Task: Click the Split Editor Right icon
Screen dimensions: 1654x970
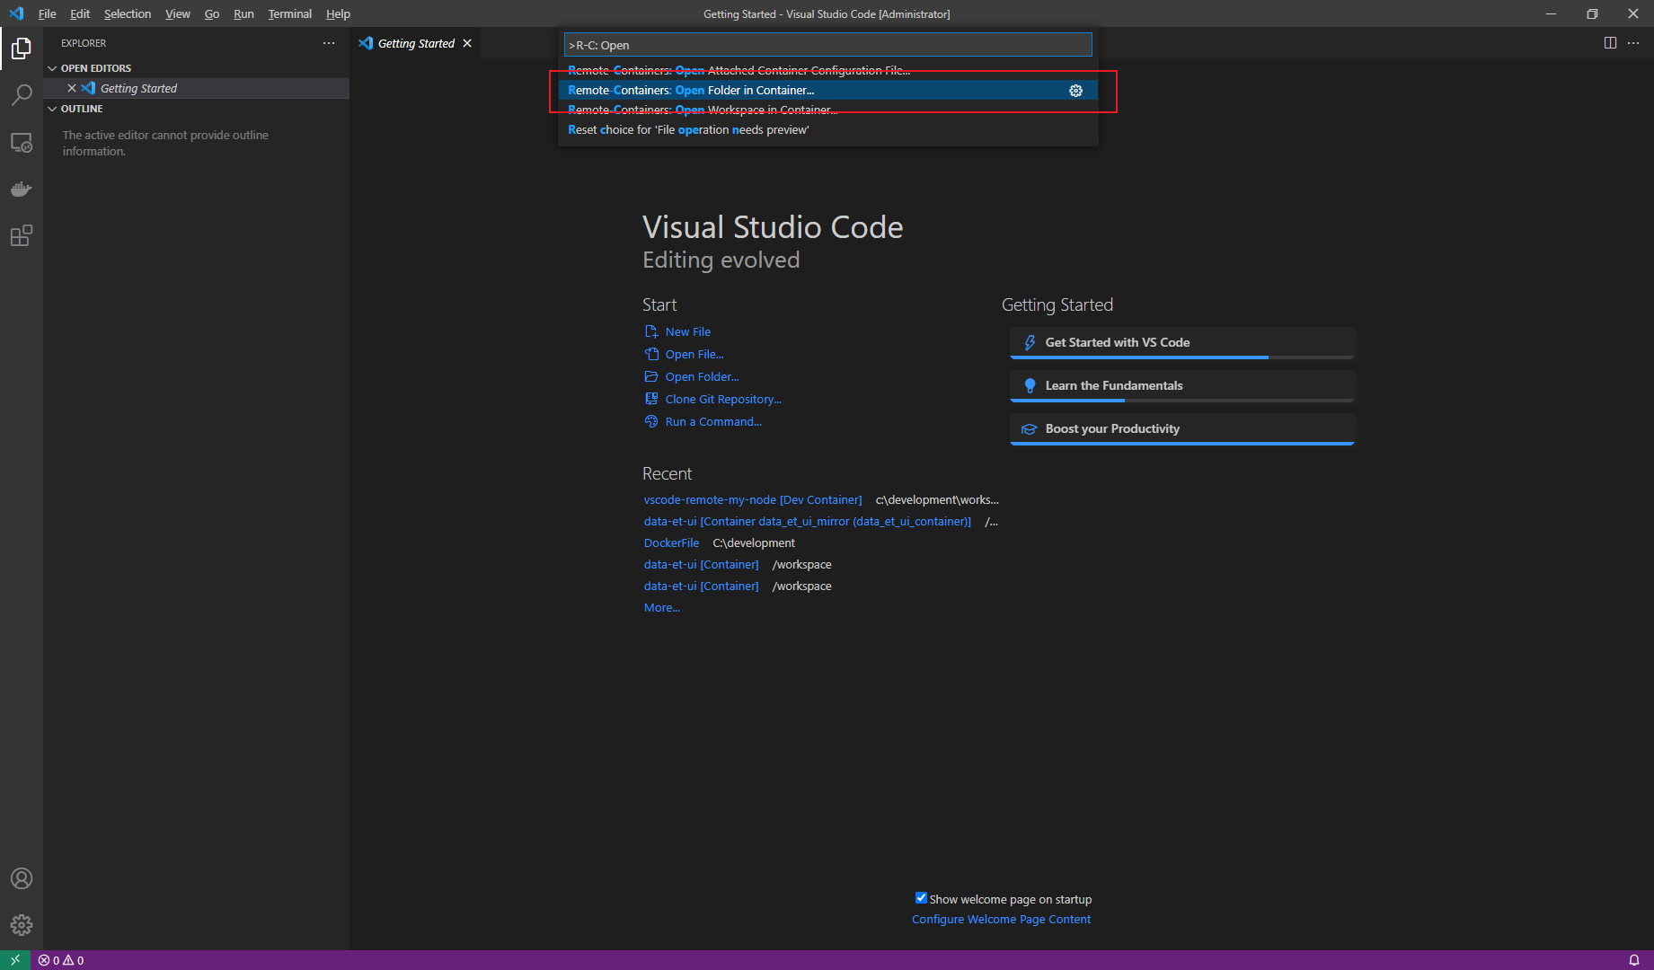Action: pyautogui.click(x=1610, y=43)
